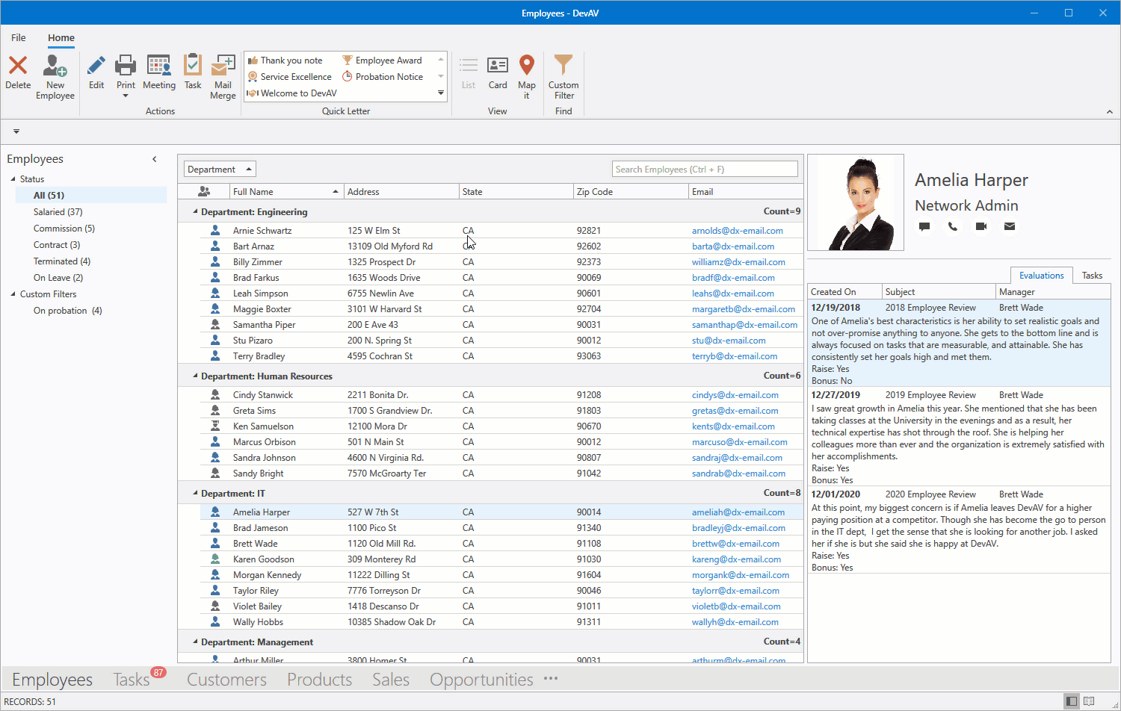The width and height of the screenshot is (1121, 711).
Task: Switch to the Tasks tab in Amelia's panel
Action: click(x=1092, y=275)
